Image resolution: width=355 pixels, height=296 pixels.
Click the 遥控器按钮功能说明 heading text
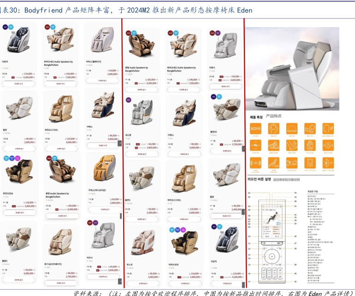(x=286, y=180)
